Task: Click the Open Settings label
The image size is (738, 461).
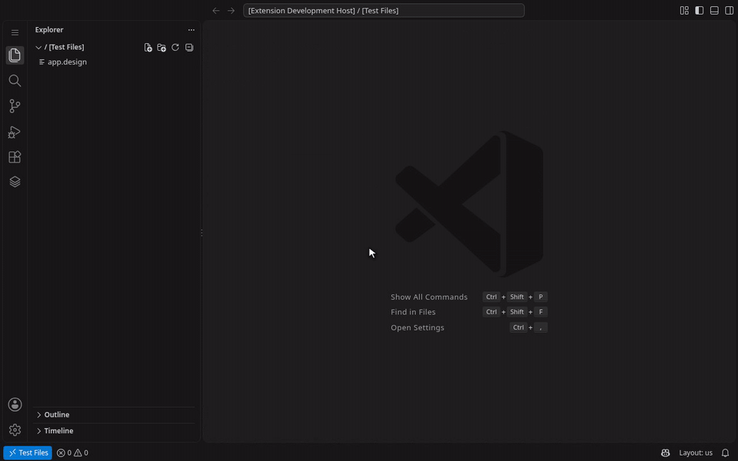Action: (417, 327)
